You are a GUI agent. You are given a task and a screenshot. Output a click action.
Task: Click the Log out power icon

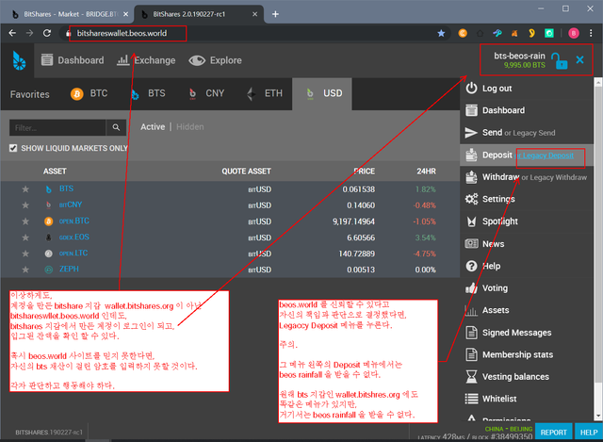[471, 88]
